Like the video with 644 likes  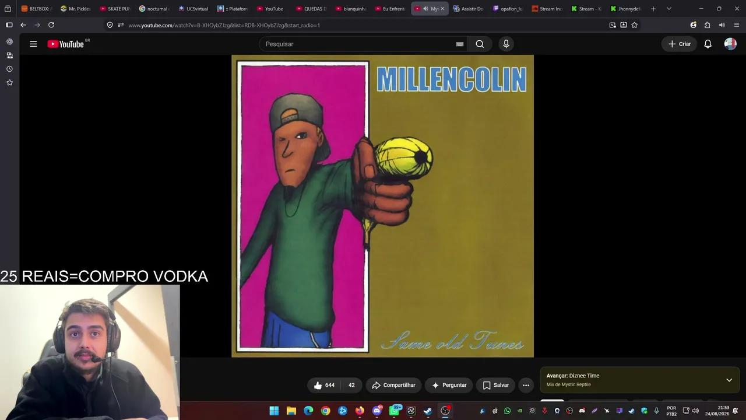(x=324, y=385)
